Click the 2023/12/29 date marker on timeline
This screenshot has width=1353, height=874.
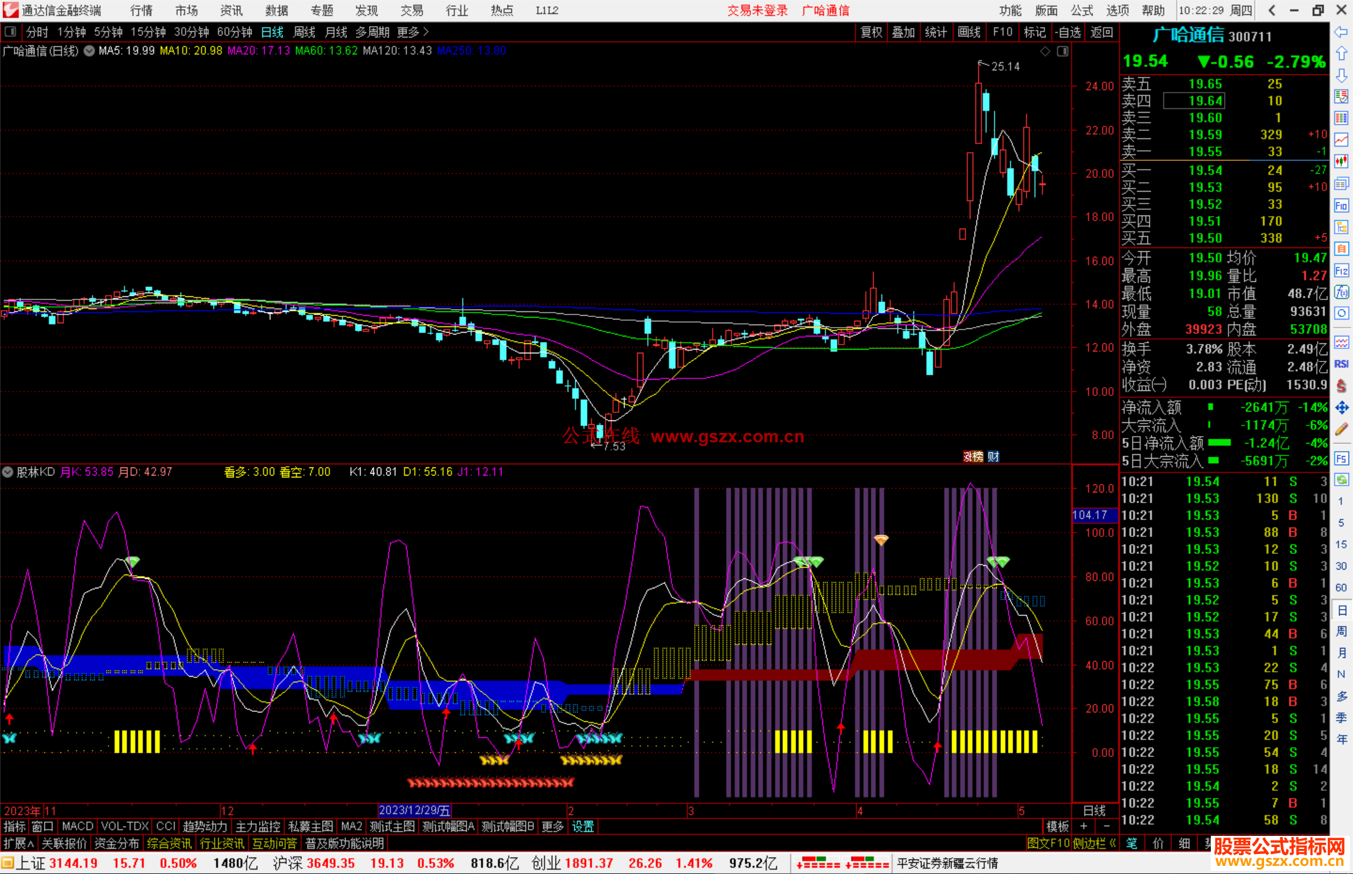tap(414, 810)
